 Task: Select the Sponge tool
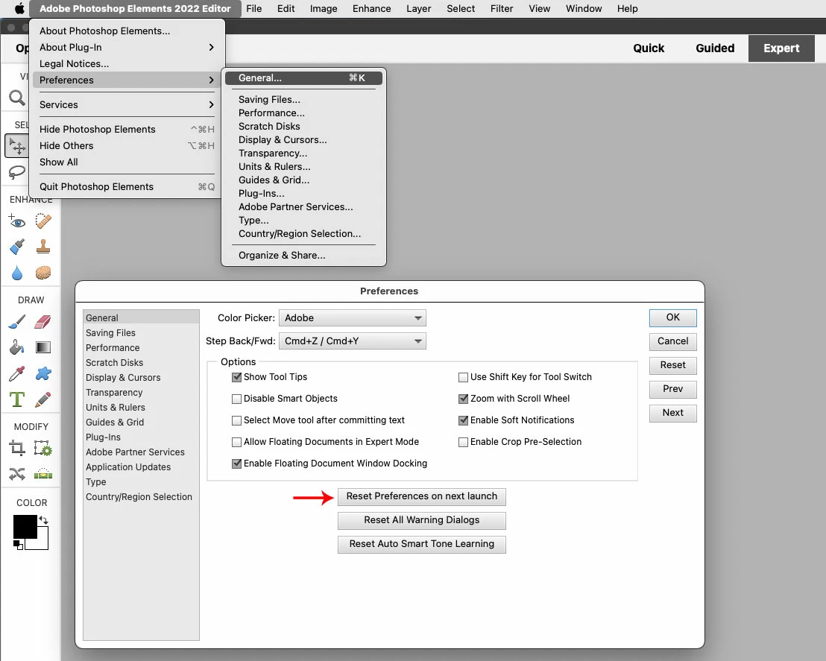pyautogui.click(x=43, y=273)
